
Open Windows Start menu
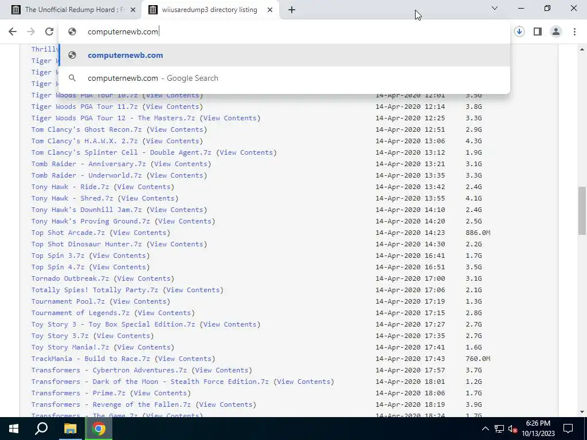14,429
